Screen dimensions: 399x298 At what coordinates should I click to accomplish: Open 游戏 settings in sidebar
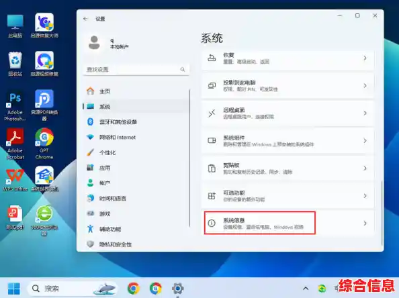click(136, 213)
